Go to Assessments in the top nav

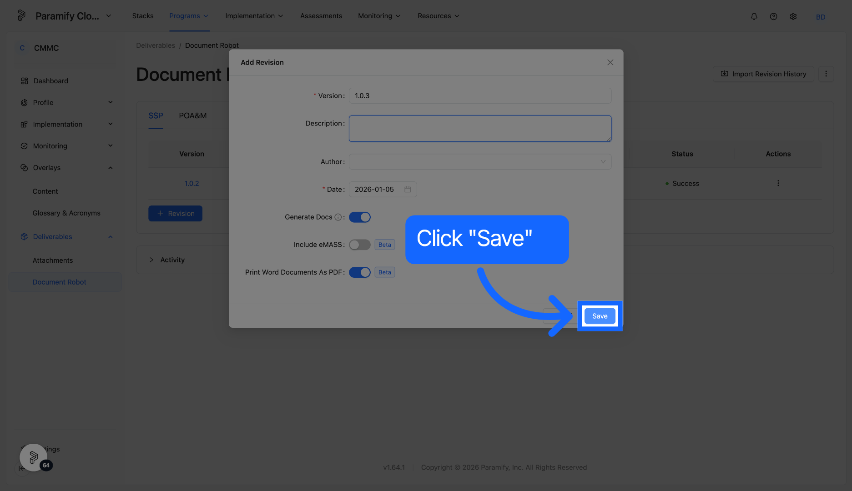click(x=321, y=16)
